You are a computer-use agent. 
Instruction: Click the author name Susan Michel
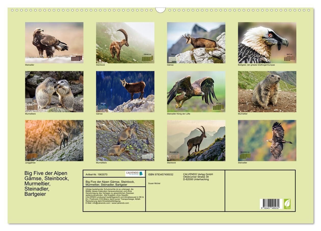tap(154, 183)
